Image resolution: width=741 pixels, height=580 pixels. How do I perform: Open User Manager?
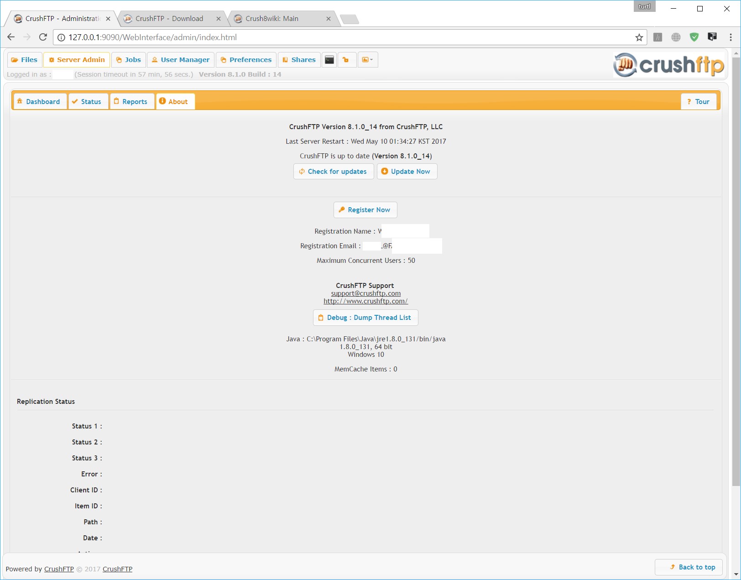[x=181, y=60]
